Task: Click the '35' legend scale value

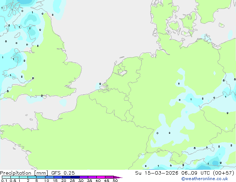Action: [89, 181]
